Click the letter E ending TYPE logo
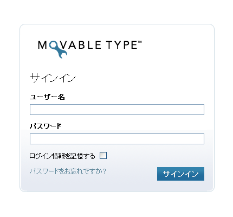This screenshot has width=233, height=217. (x=134, y=45)
